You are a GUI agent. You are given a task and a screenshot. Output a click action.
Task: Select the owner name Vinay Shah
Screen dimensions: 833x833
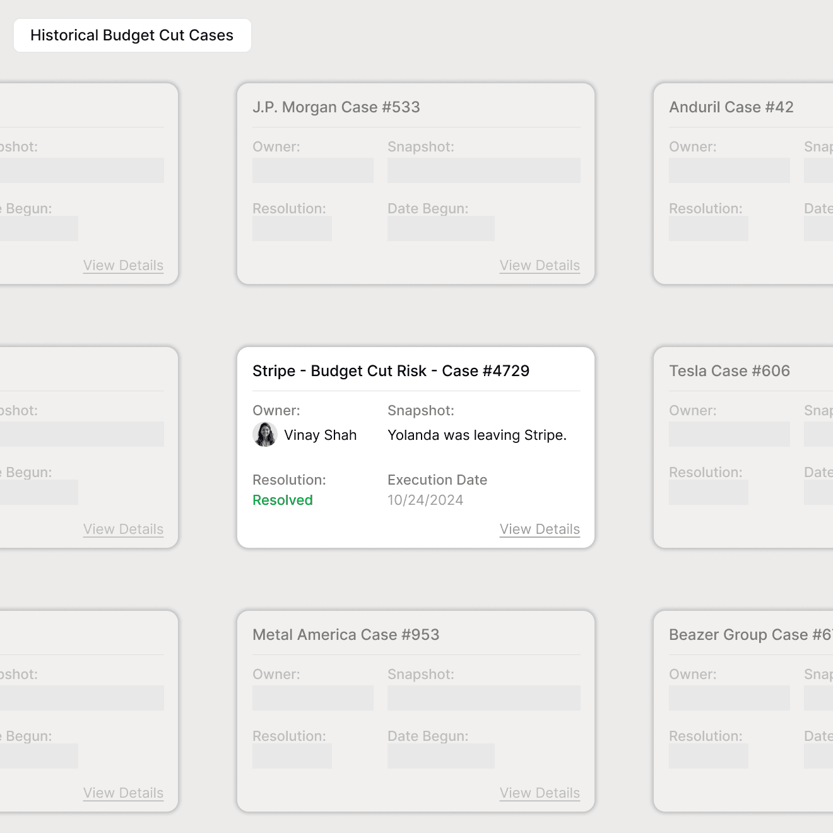(x=320, y=435)
